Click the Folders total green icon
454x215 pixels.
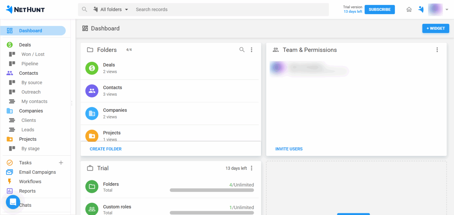point(92,186)
